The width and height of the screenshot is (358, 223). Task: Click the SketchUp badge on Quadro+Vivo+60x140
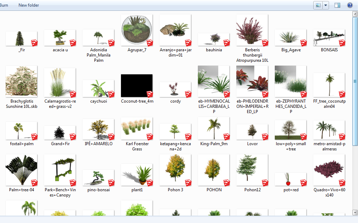[x=343, y=181]
